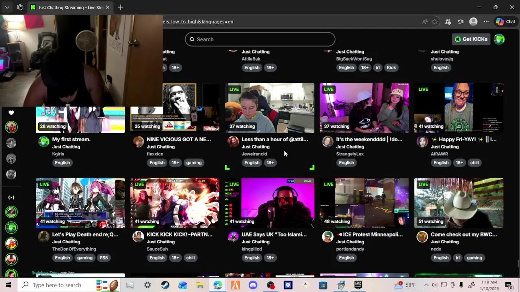Open nedx cowboy hat stream thumbnail

459,203
